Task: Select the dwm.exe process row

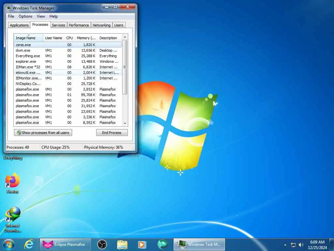Action: pyautogui.click(x=68, y=50)
